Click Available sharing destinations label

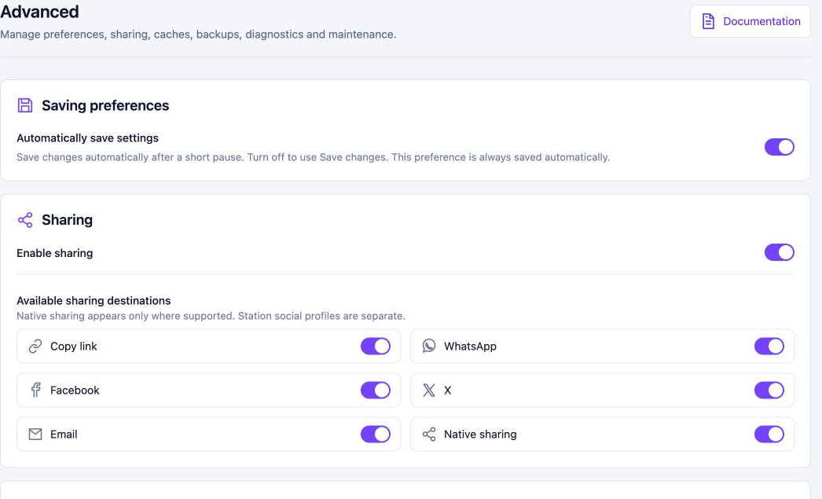pyautogui.click(x=94, y=300)
